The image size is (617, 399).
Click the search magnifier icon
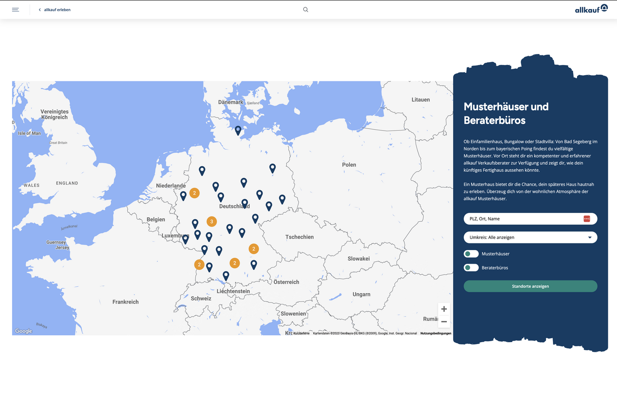click(306, 10)
